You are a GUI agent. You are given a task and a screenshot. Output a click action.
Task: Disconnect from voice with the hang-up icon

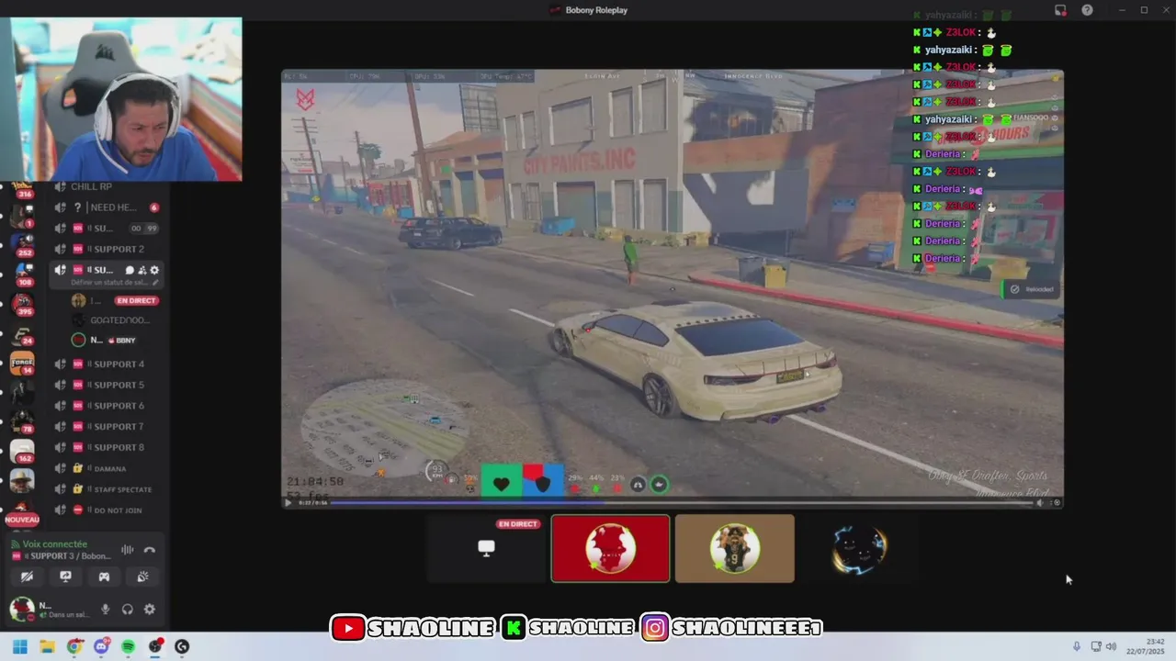pos(150,550)
